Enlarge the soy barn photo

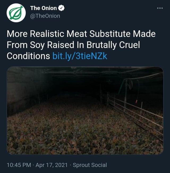[85, 110]
